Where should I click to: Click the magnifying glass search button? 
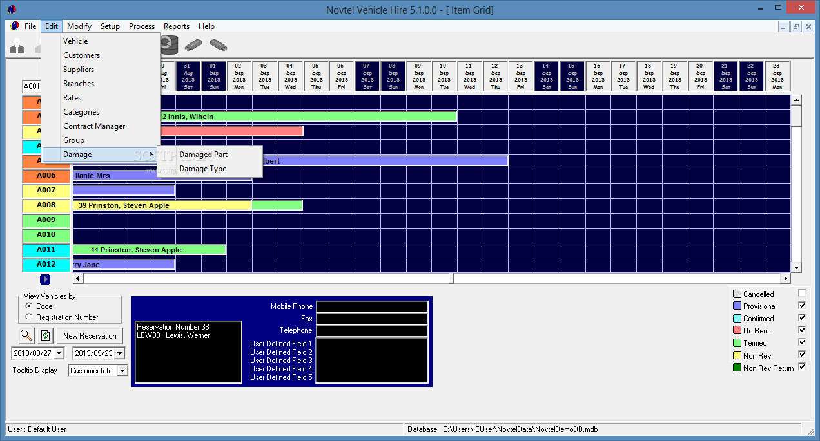pos(26,335)
